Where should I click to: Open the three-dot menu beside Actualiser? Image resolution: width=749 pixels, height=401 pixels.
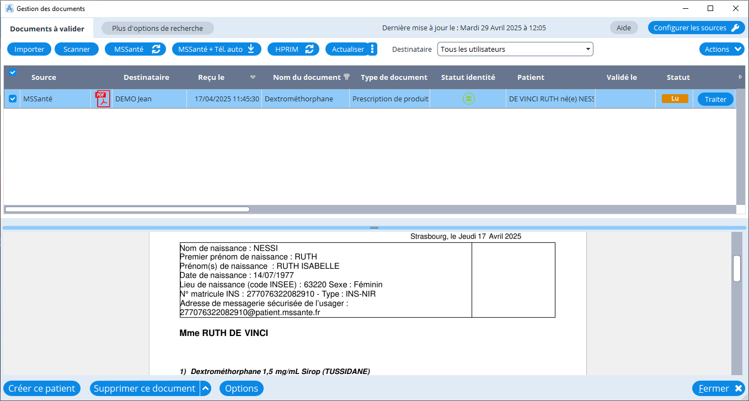click(x=372, y=49)
